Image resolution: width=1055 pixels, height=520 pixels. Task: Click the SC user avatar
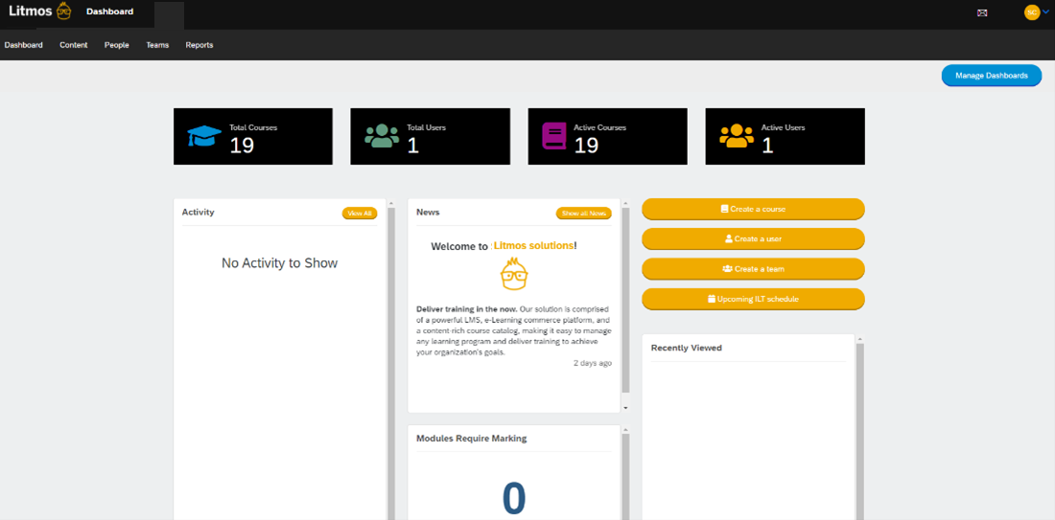(1031, 12)
